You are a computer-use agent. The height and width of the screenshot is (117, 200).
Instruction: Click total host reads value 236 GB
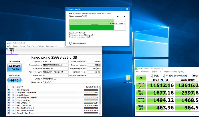click(x=94, y=62)
